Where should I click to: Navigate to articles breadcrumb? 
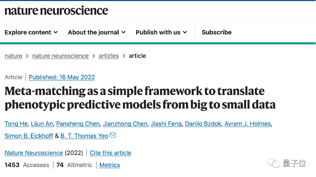109,56
